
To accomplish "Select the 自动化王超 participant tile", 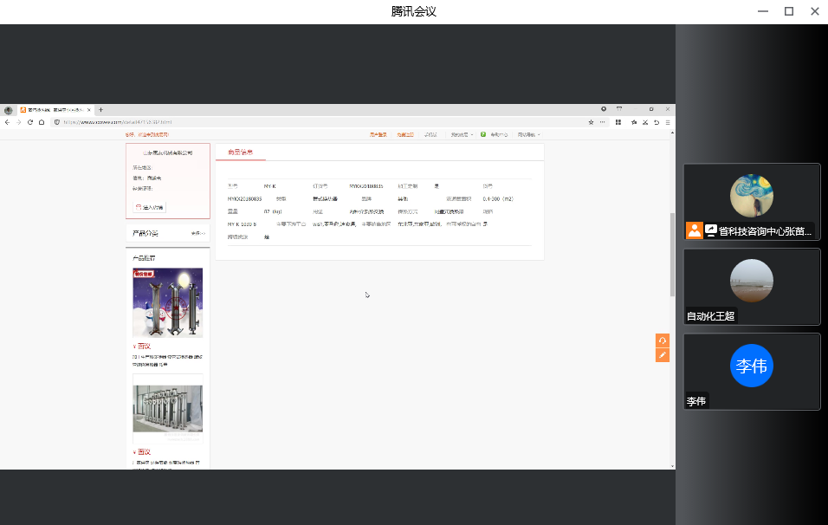I will tap(752, 286).
